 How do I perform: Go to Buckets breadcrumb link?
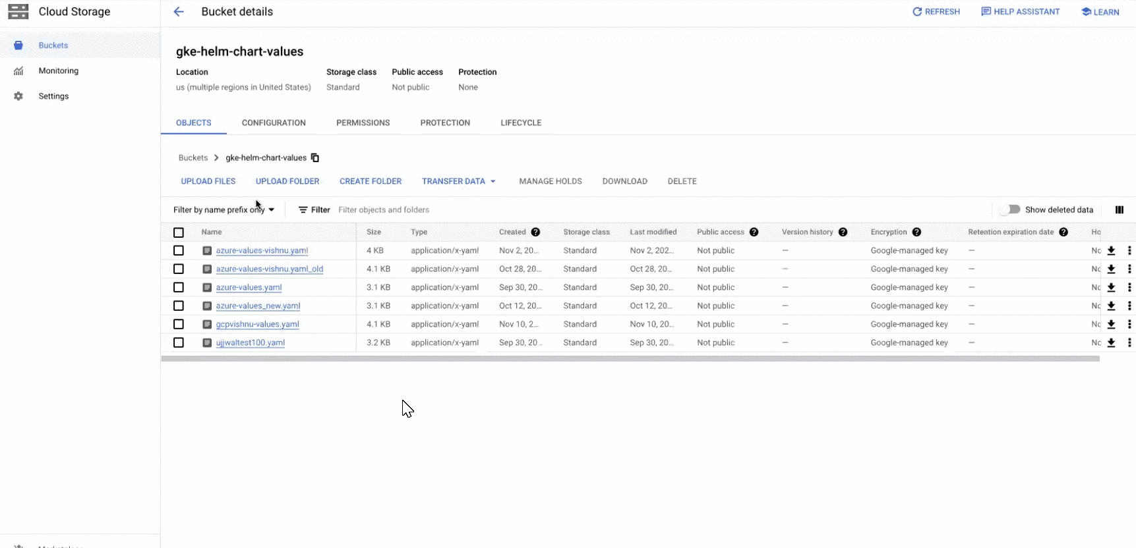193,157
